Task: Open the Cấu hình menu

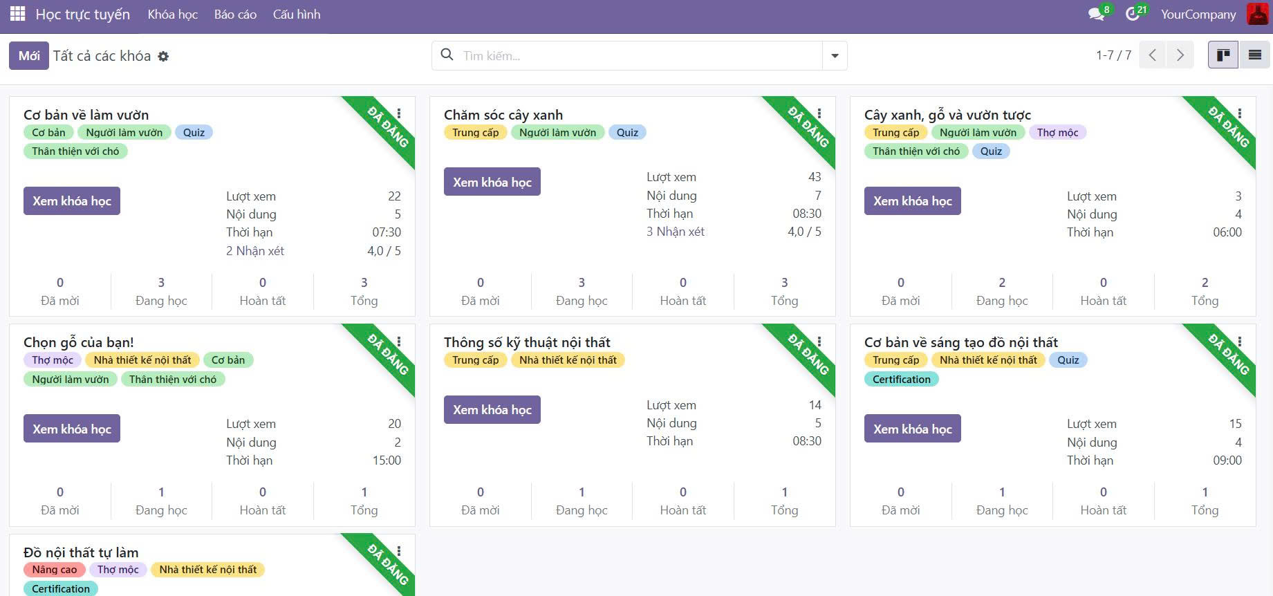Action: [297, 15]
